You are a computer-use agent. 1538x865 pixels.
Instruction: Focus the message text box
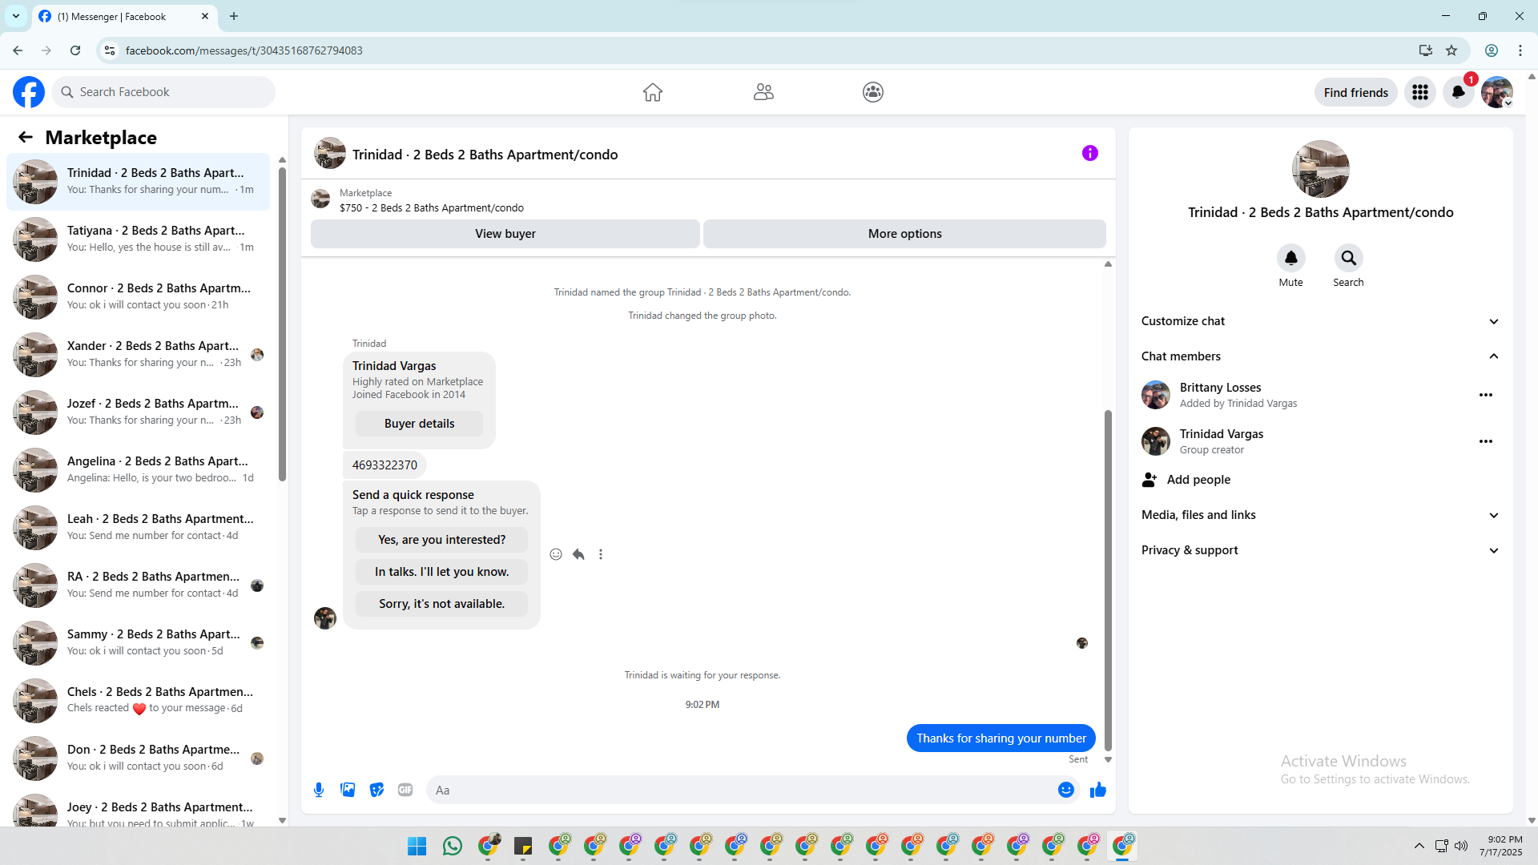(741, 790)
